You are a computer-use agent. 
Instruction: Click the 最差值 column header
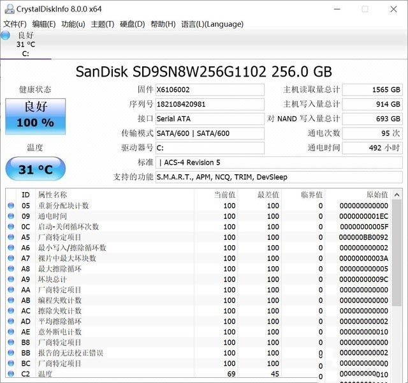(259, 195)
